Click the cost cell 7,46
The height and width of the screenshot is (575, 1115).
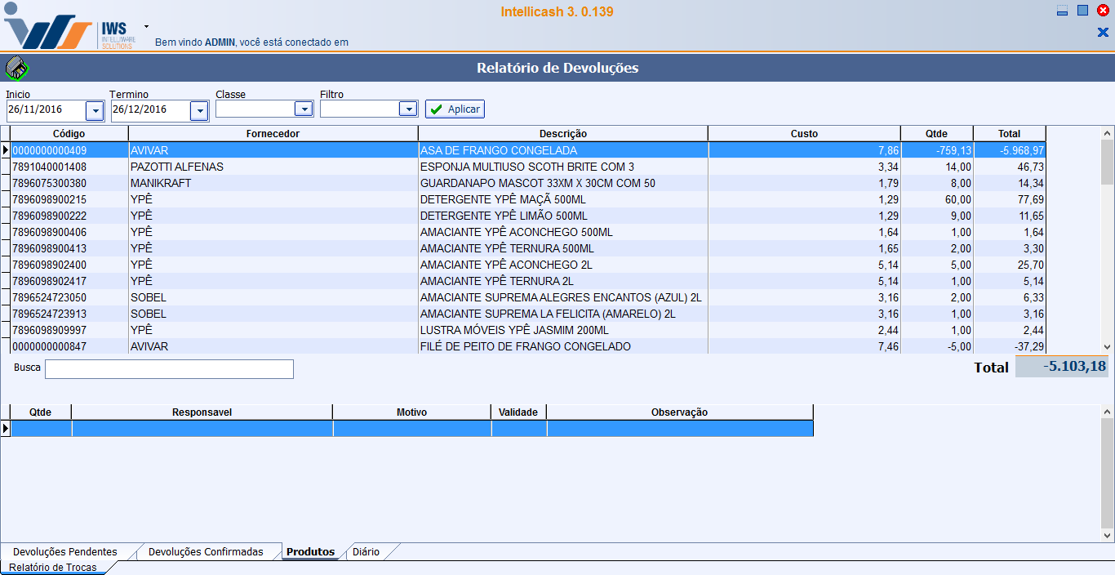pyautogui.click(x=804, y=346)
